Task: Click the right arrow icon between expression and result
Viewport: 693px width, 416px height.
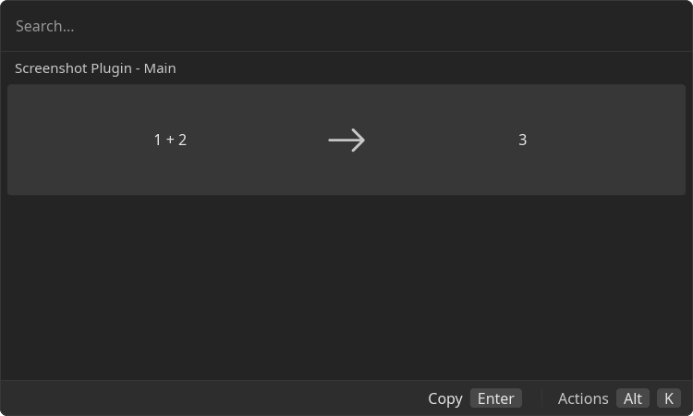Action: (x=346, y=141)
